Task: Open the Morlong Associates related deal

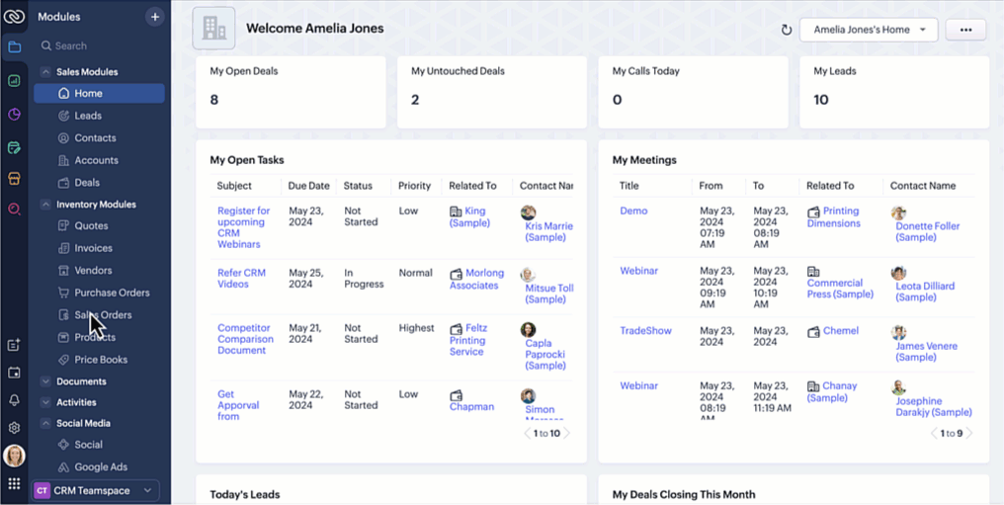Action: pos(477,279)
